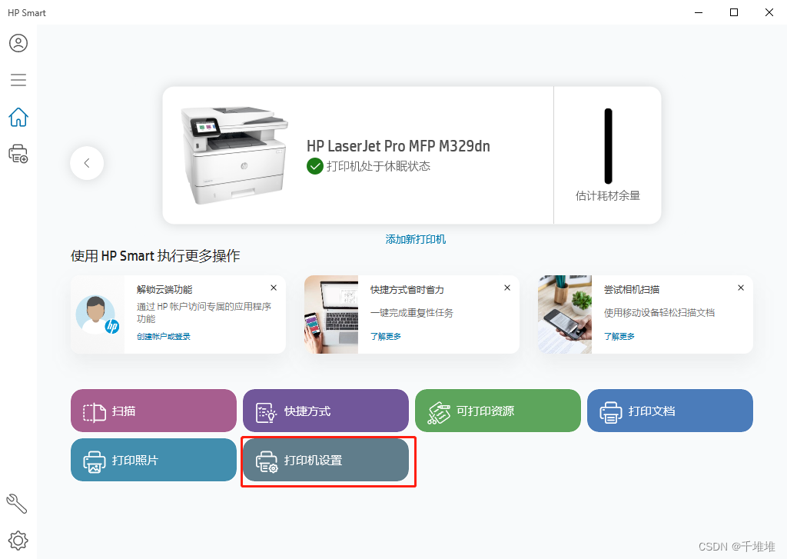Open the 快捷方式 shortcuts tile

point(326,411)
